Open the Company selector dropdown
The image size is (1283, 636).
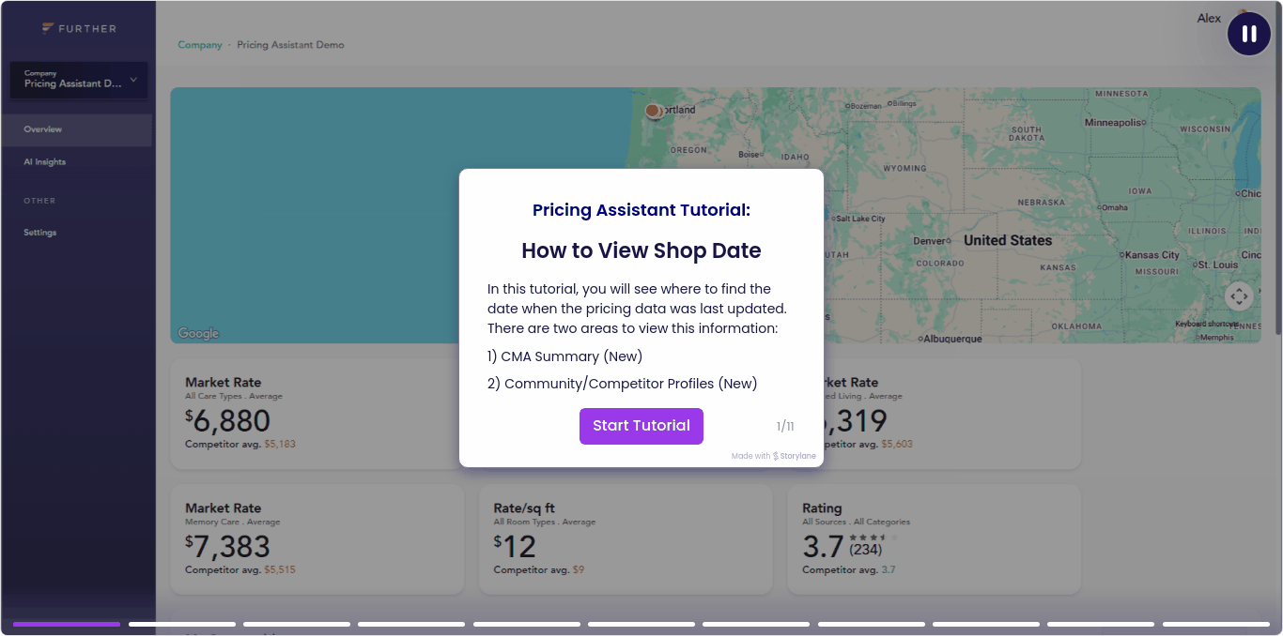79,81
